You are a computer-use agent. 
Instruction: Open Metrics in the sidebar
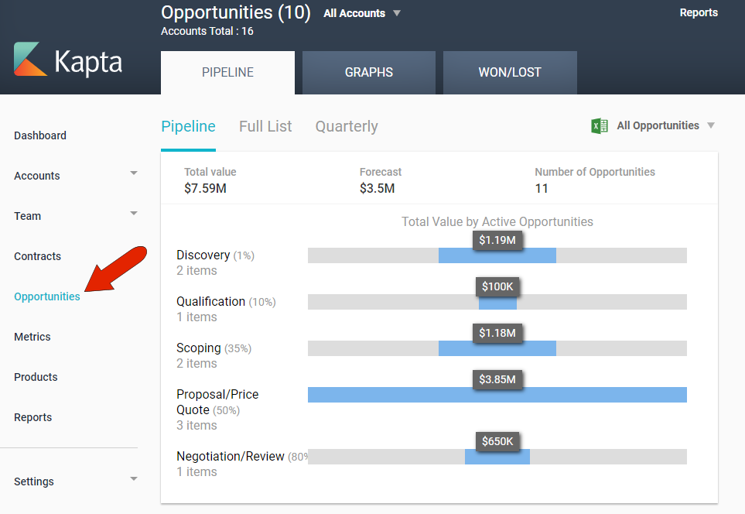tap(32, 337)
